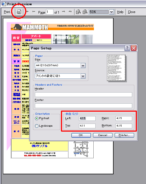Image resolution: width=146 pixels, height=184 pixels.
Task: Click the zoom out magnifier icon
Action: pos(78,12)
